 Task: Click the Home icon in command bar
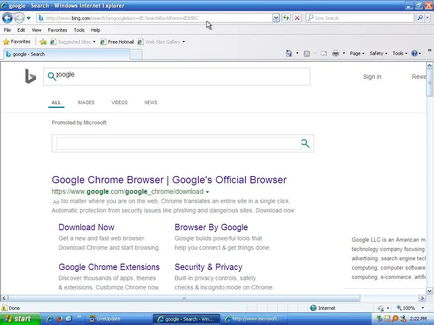click(289, 53)
